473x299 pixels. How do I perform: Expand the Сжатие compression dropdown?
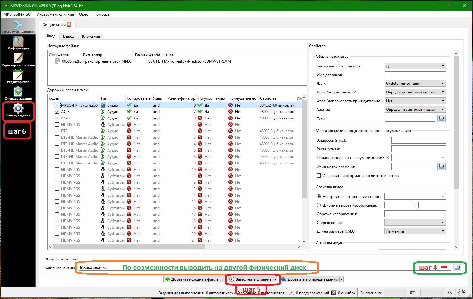415,110
